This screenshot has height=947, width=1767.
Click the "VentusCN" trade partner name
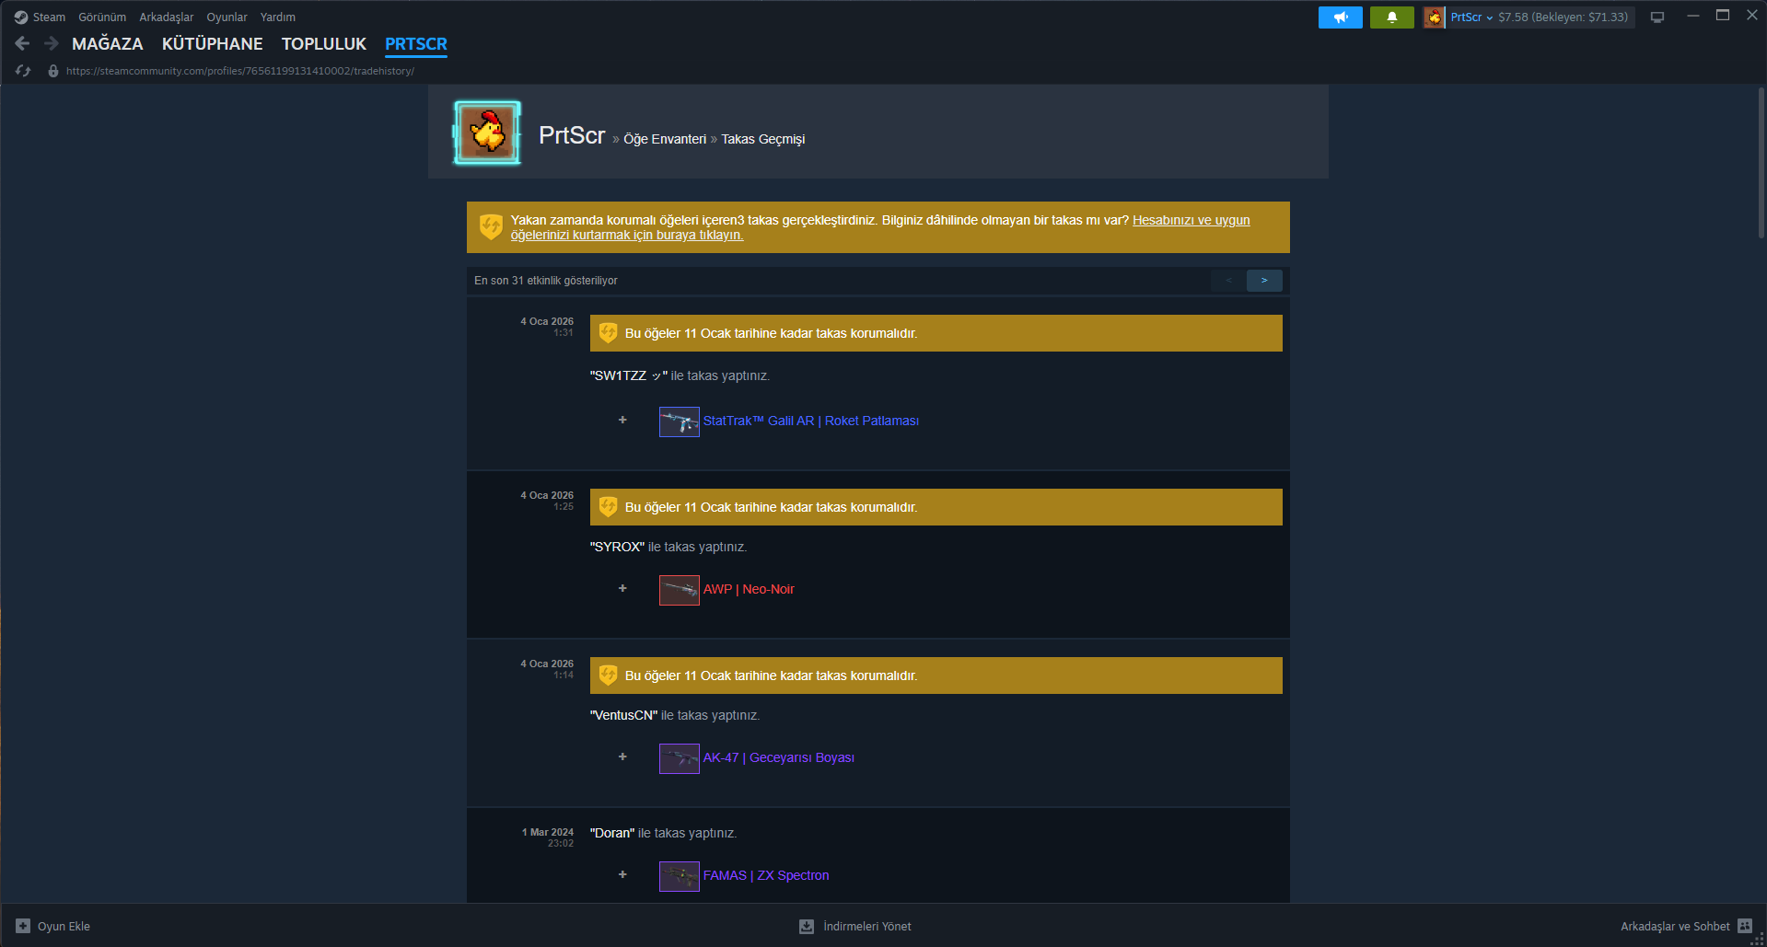624,715
